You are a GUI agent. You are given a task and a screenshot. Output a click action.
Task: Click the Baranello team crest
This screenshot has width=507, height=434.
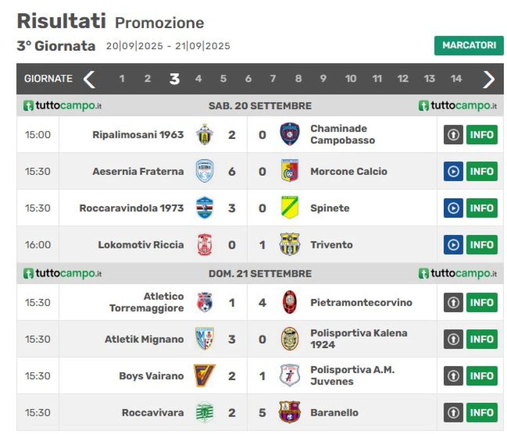(x=290, y=412)
